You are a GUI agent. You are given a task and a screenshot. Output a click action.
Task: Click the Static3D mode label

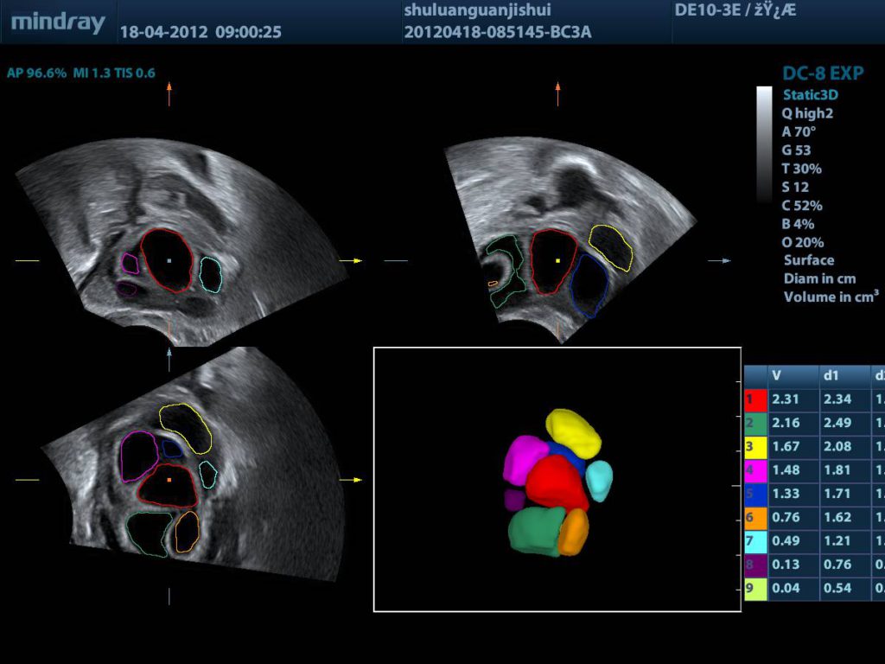coord(811,94)
